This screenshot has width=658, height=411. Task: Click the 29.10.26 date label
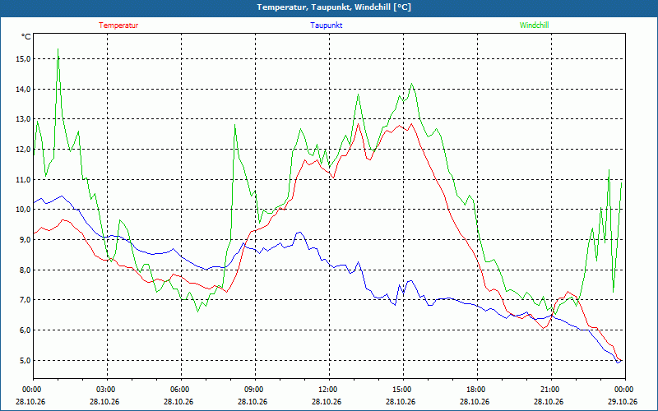pyautogui.click(x=623, y=401)
